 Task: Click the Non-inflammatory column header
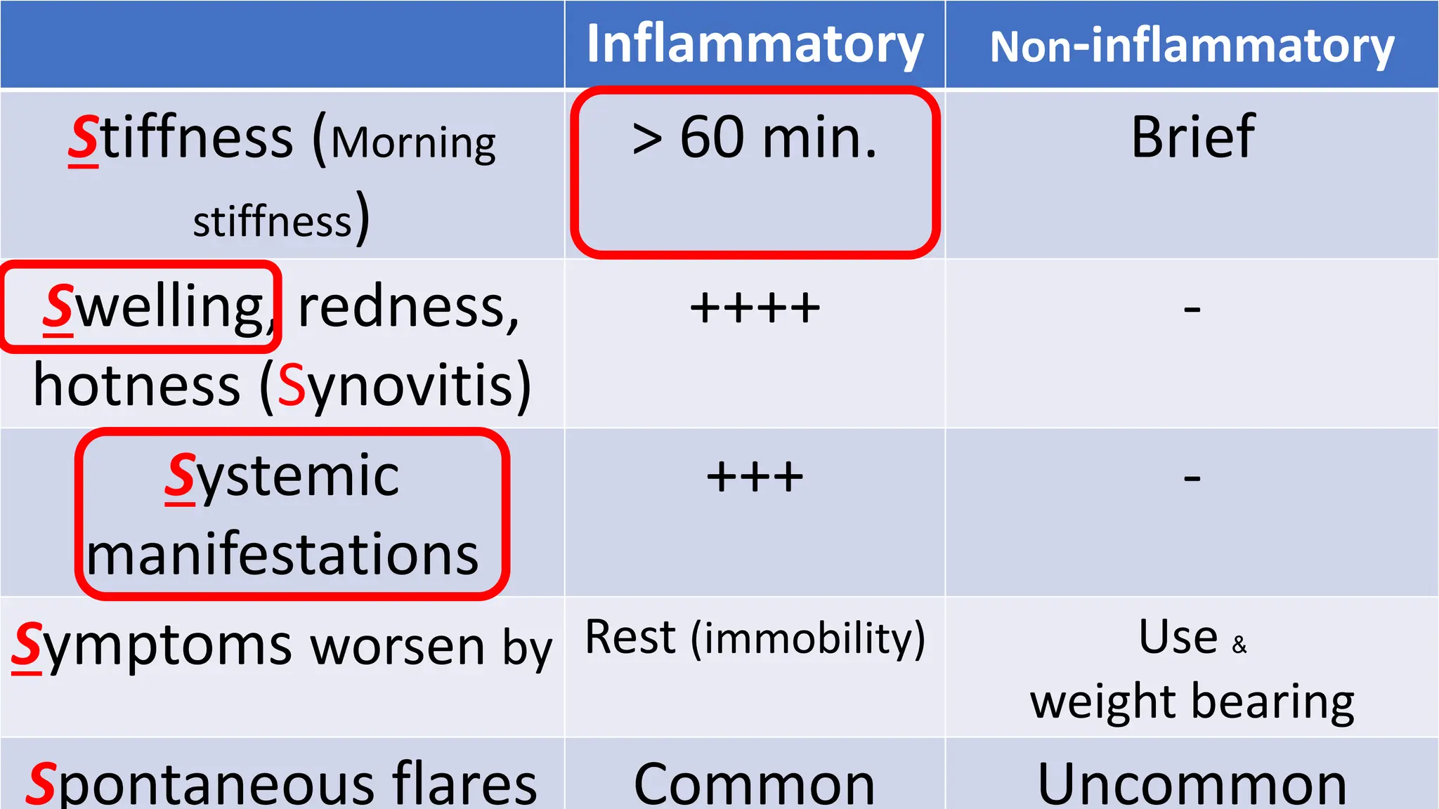coord(1192,44)
